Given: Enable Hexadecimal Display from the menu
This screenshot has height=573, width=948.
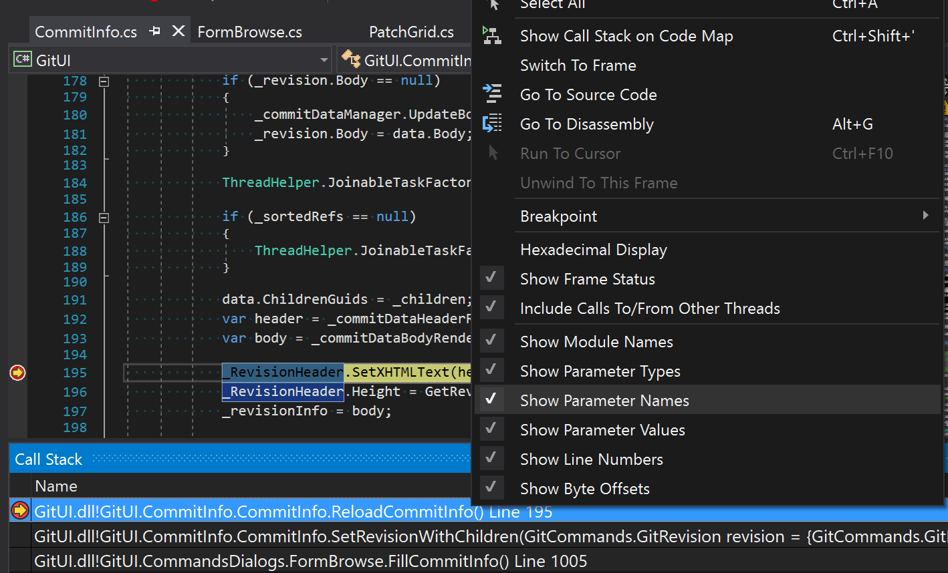Looking at the screenshot, I should point(594,249).
